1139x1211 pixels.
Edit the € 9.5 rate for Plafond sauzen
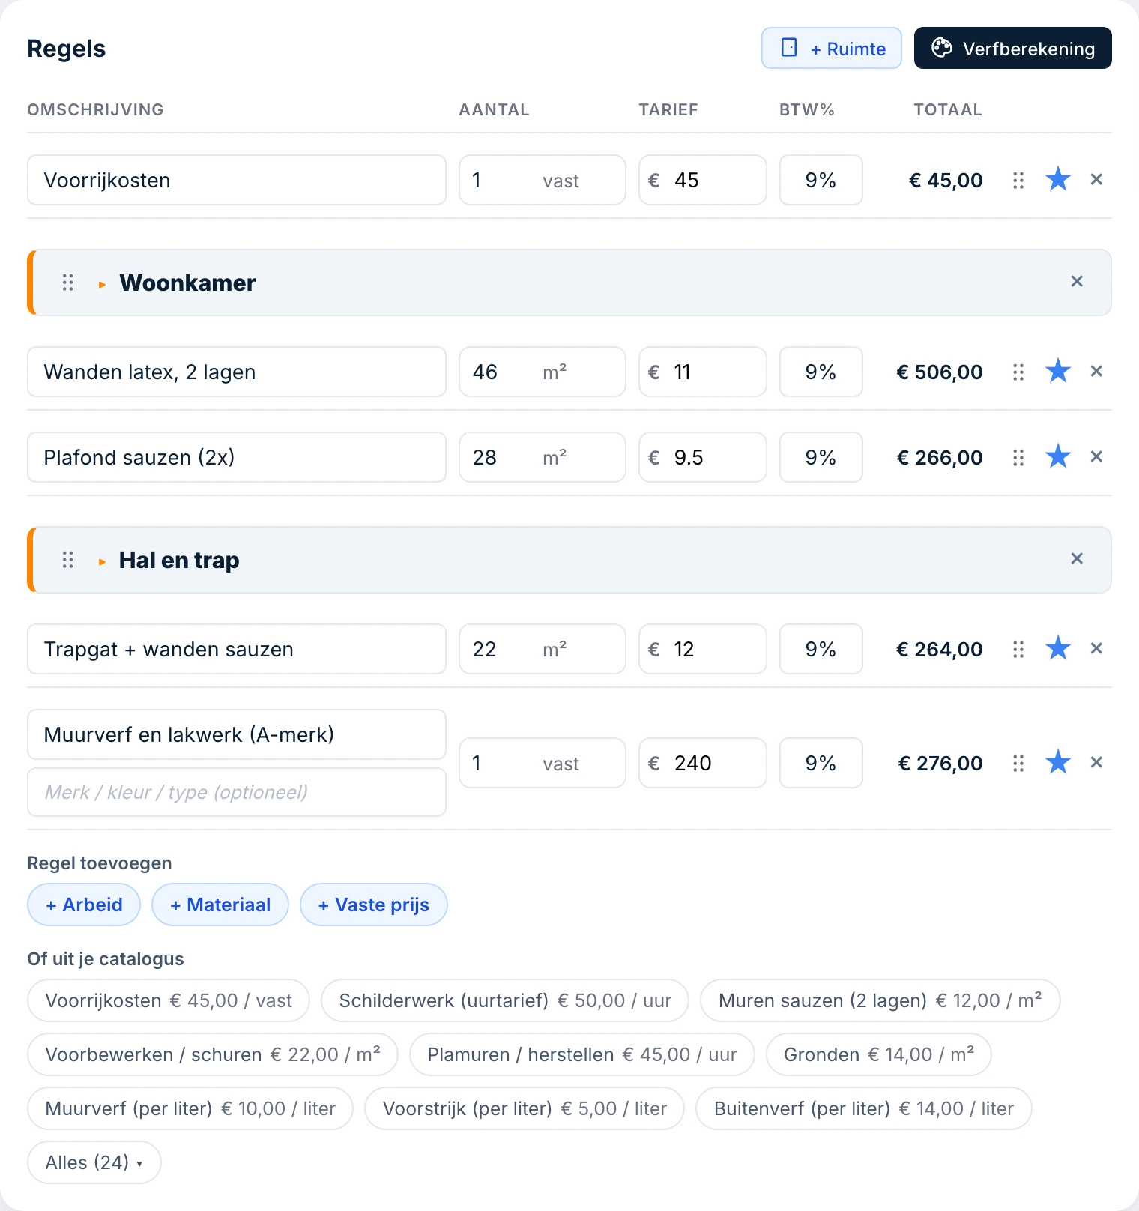tap(703, 457)
